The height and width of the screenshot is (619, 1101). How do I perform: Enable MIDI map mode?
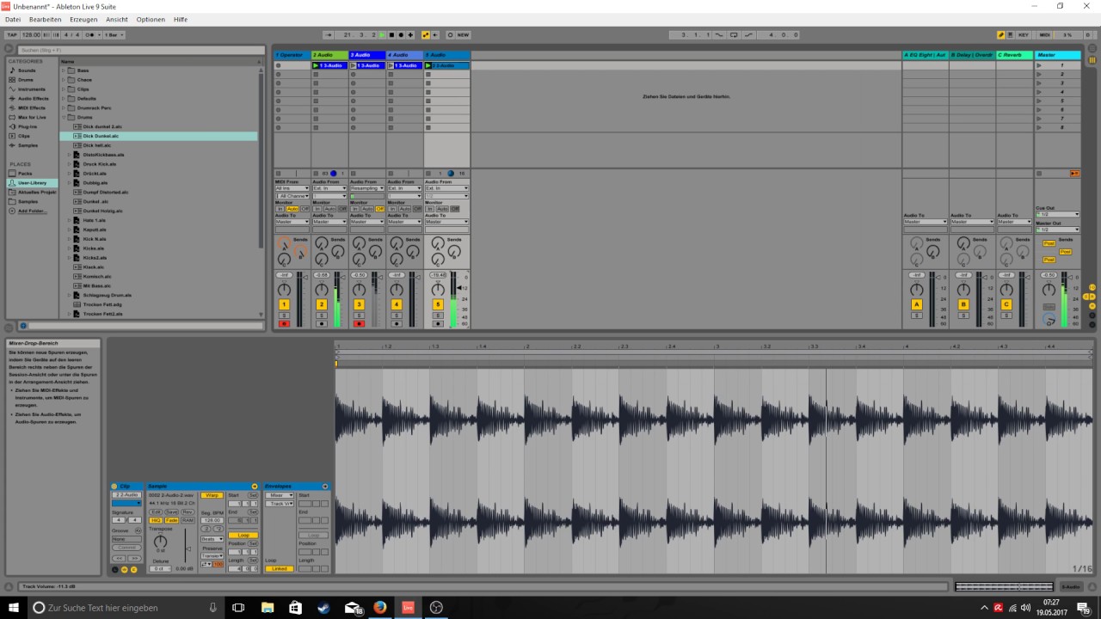click(x=1044, y=35)
